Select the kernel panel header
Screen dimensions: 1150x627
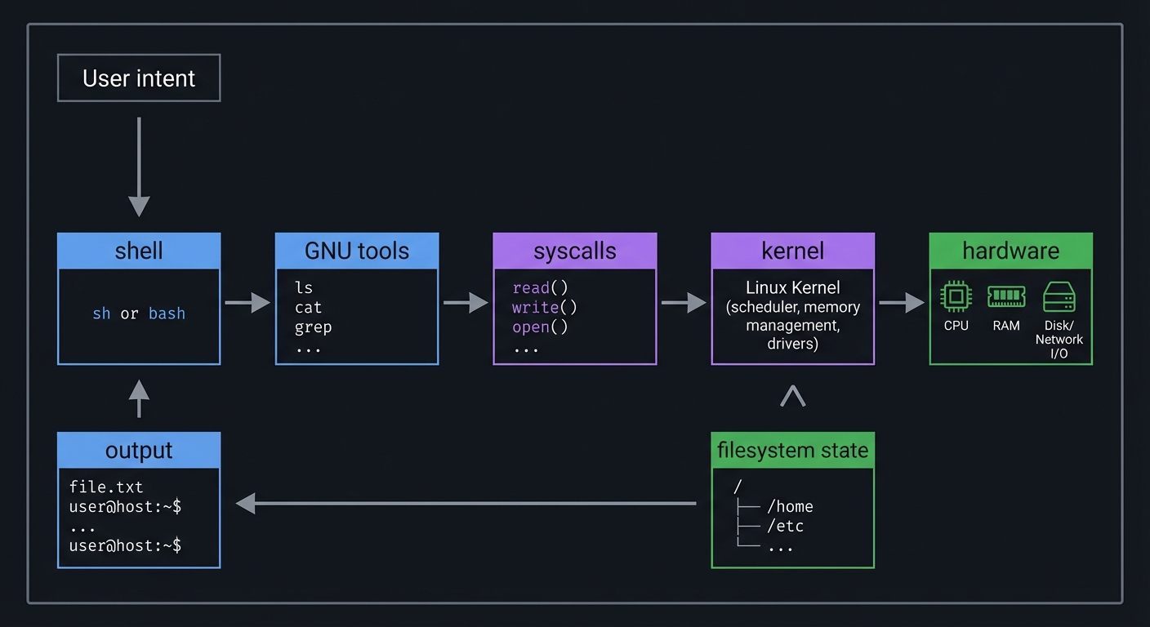point(792,251)
